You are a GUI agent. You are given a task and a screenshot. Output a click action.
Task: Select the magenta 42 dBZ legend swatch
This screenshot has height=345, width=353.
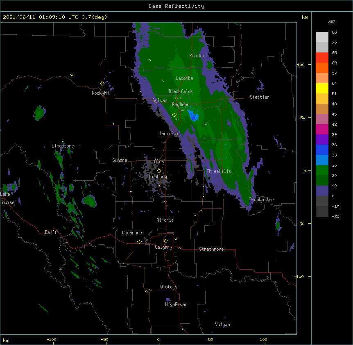pos(322,129)
